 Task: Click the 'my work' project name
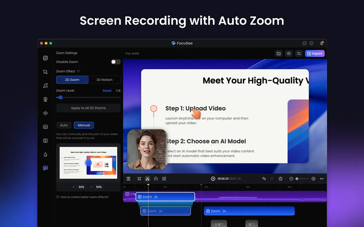132,53
